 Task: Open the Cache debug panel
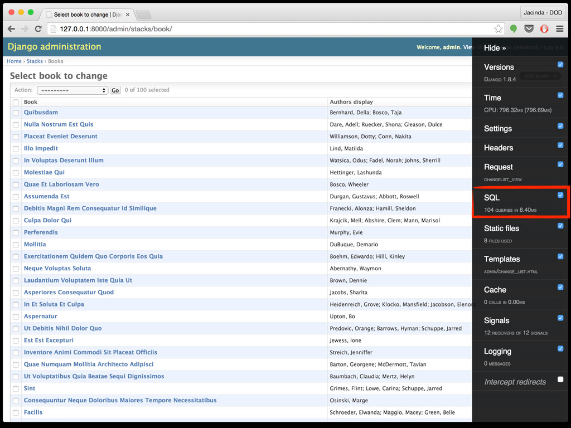coord(495,290)
